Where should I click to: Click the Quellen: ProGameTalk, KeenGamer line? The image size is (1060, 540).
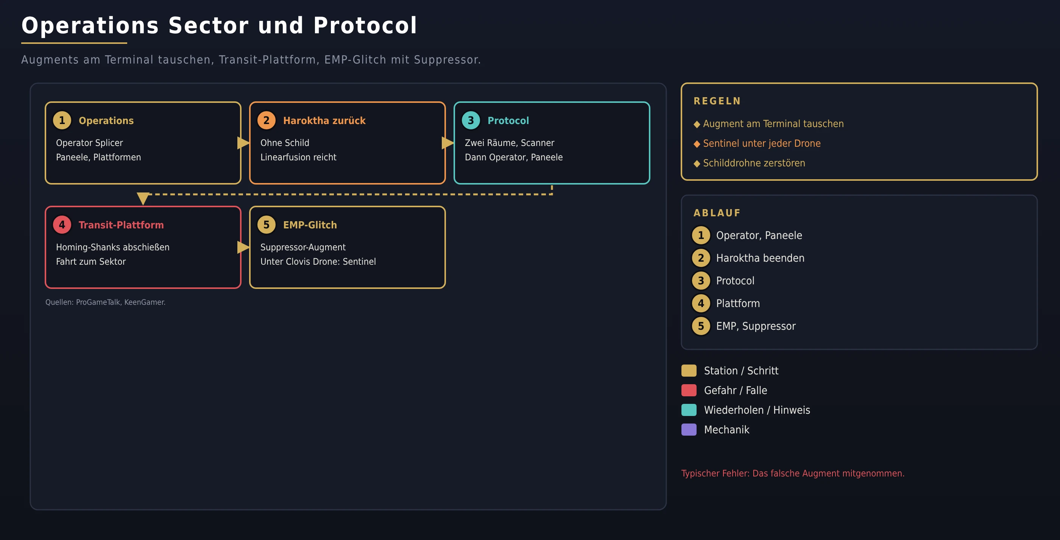pos(105,303)
